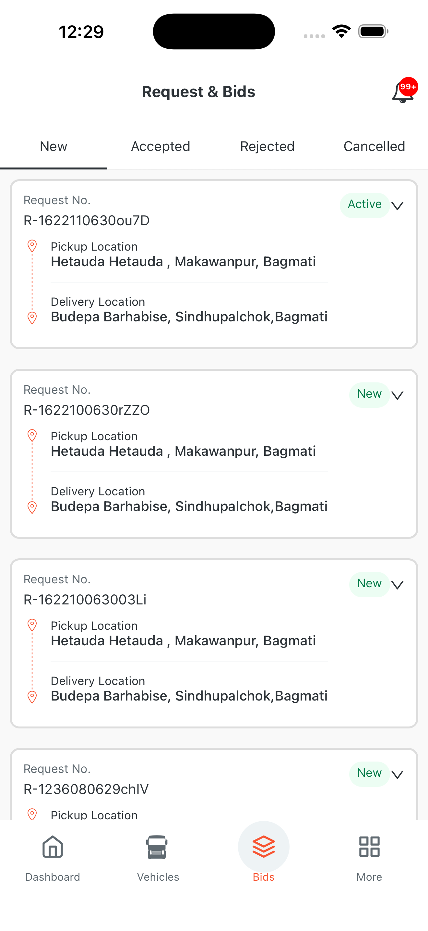
Task: Select the New tab
Action: click(53, 146)
